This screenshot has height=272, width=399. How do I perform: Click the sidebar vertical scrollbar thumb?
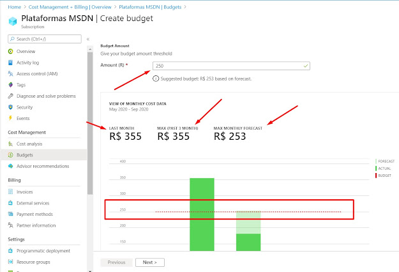click(90, 123)
